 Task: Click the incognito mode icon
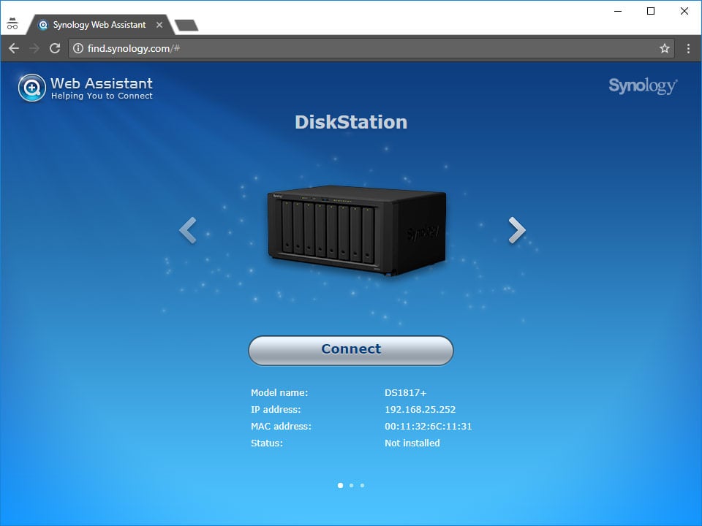click(12, 23)
